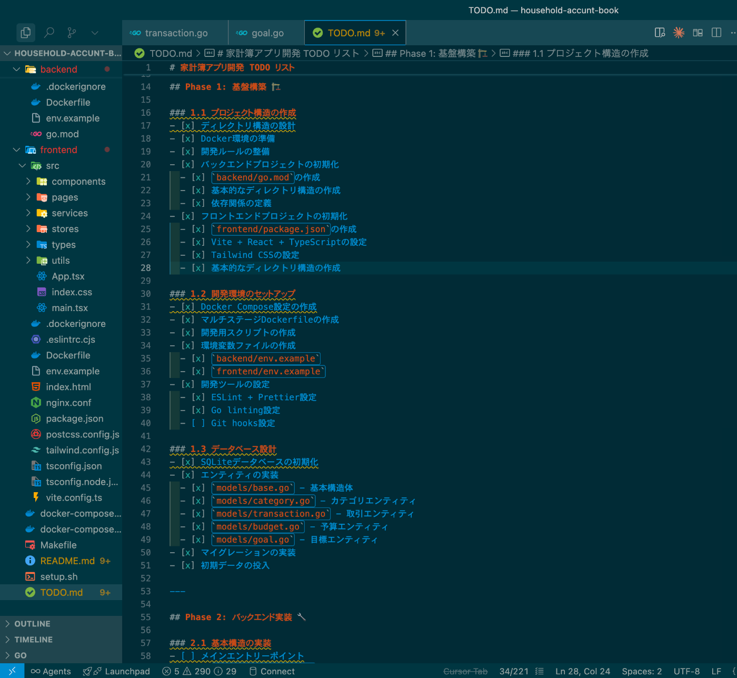This screenshot has height=678, width=737.
Task: Close the TODO.md tab
Action: tap(395, 33)
